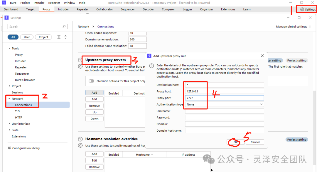The height and width of the screenshot is (172, 317).
Task: Select TLS in settings tree
Action: pyautogui.click(x=17, y=111)
